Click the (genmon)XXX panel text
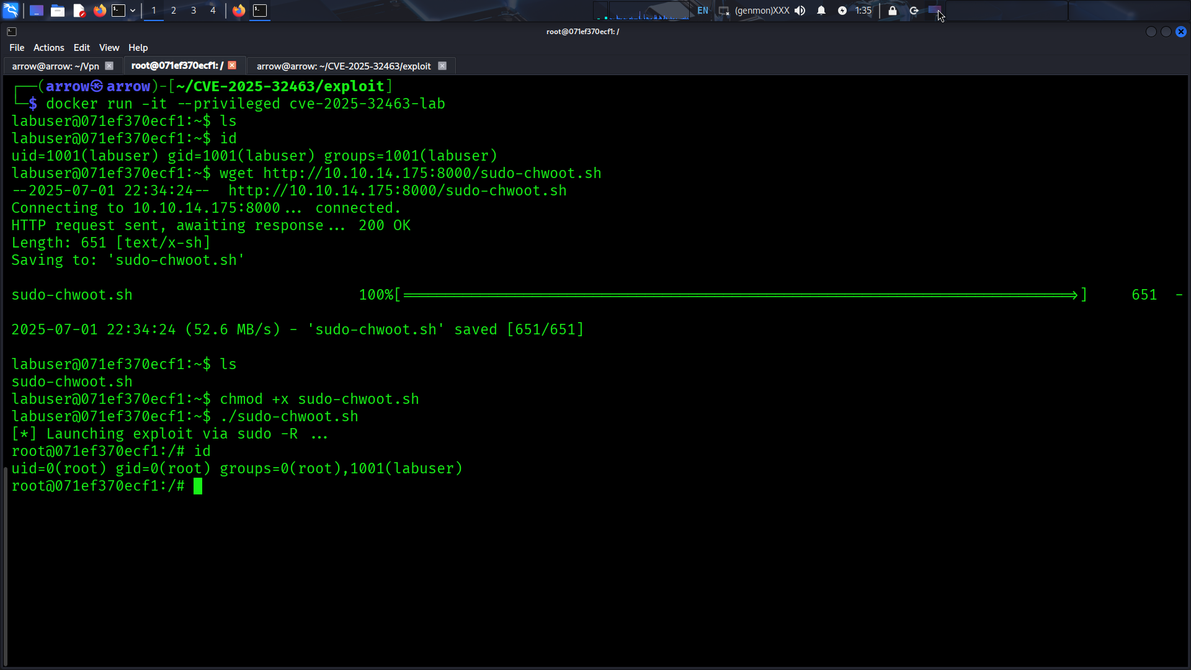 click(762, 11)
